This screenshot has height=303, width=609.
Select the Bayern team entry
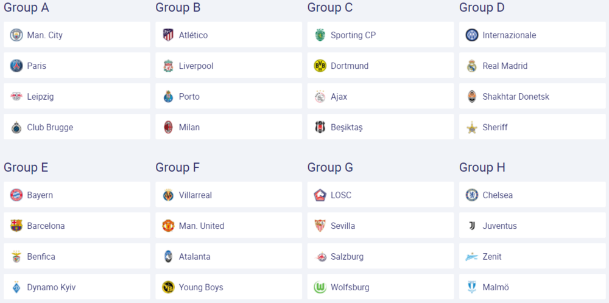[40, 195]
